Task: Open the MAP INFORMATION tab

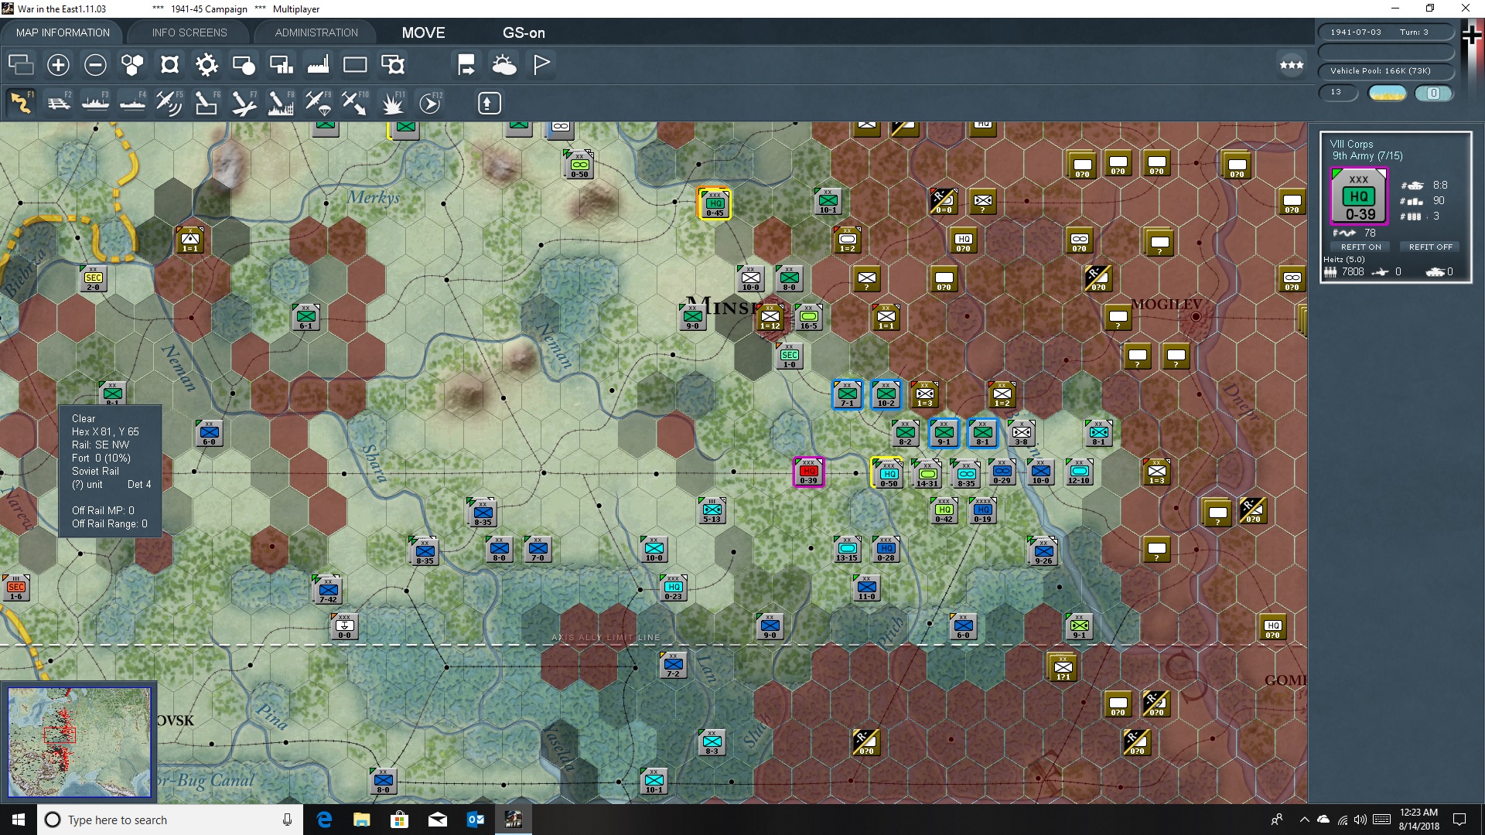Action: click(x=63, y=32)
